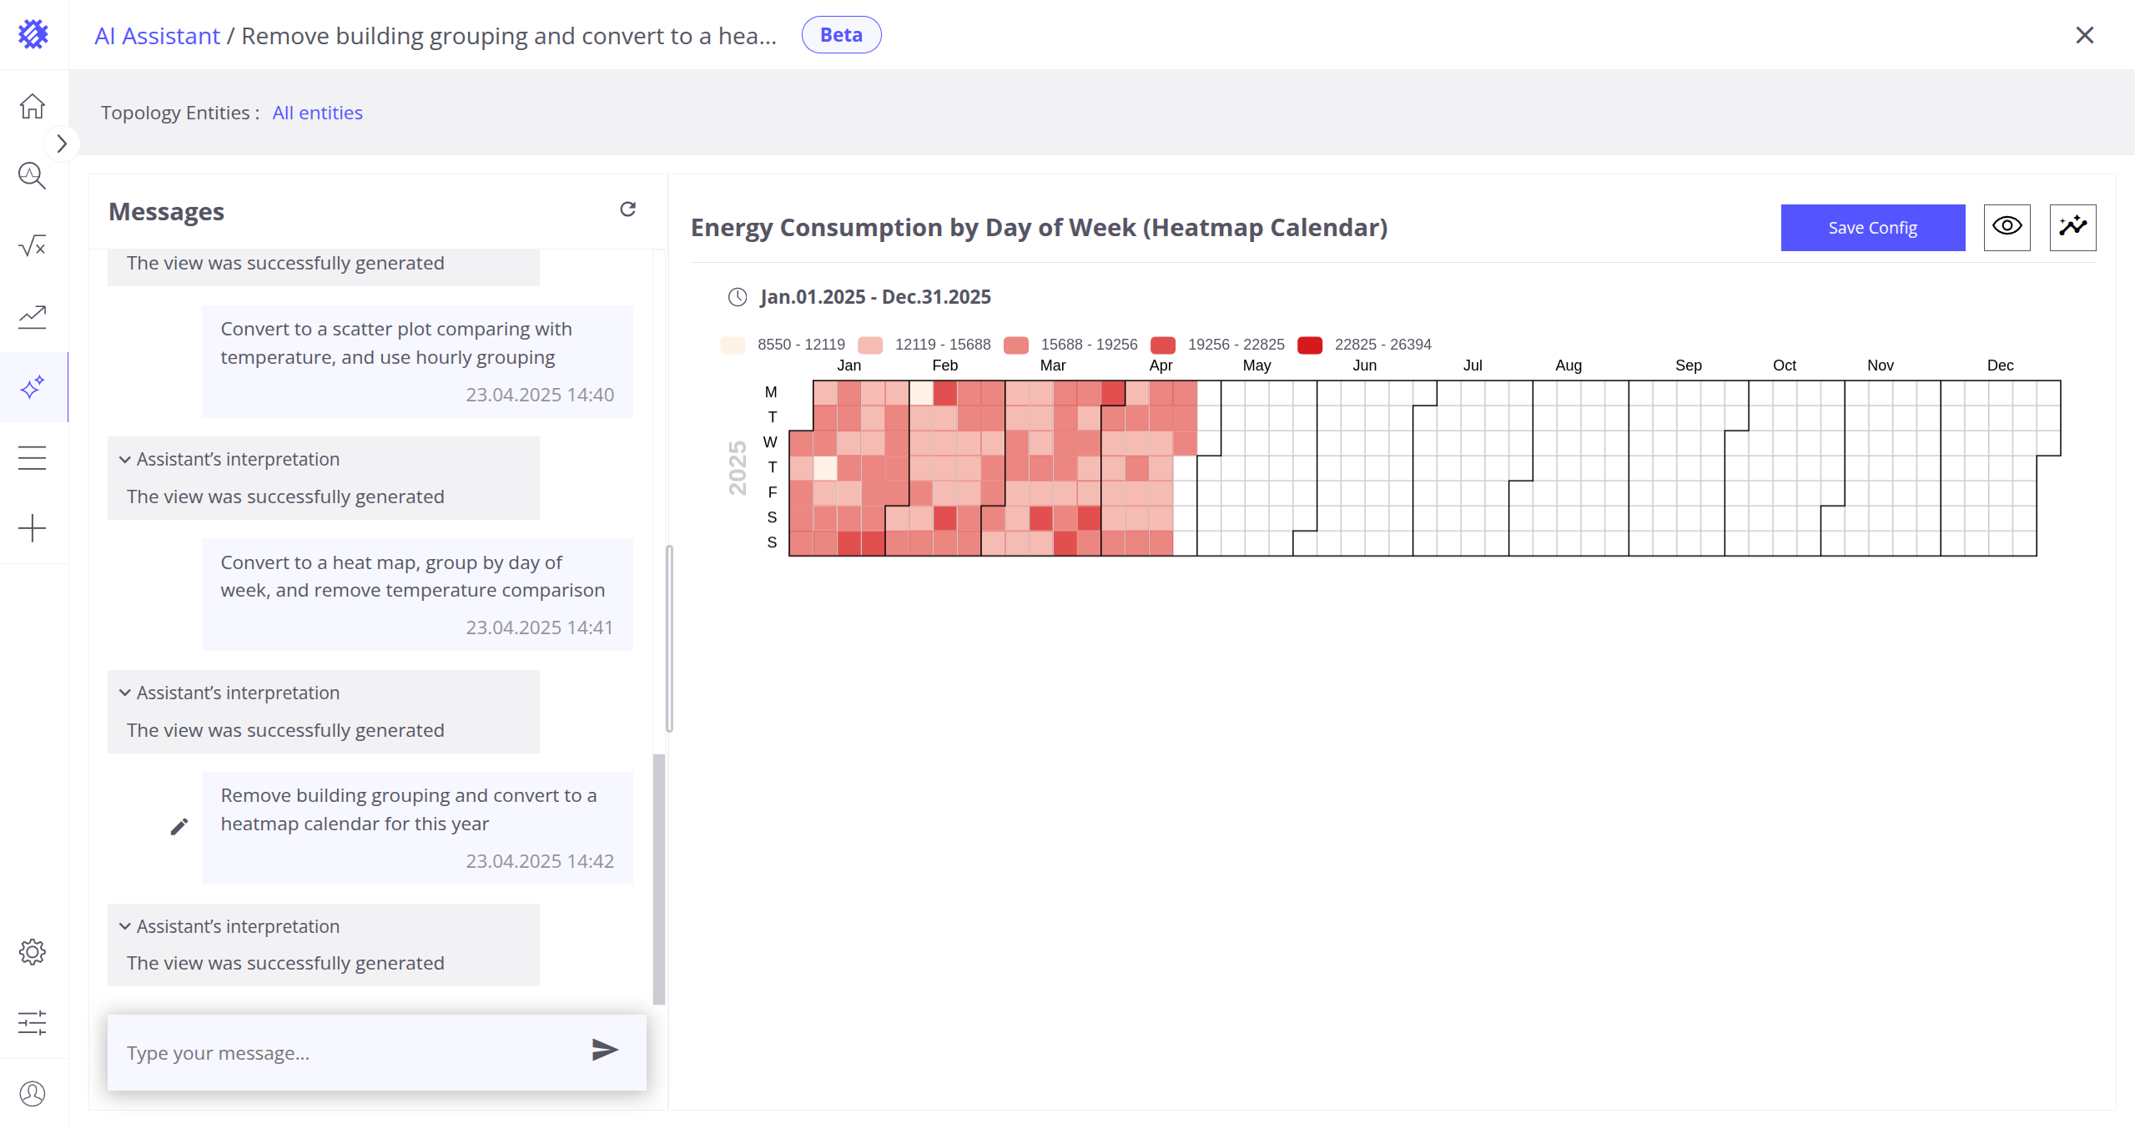This screenshot has height=1129, width=2135.
Task: Open the Home icon in sidebar
Action: (33, 106)
